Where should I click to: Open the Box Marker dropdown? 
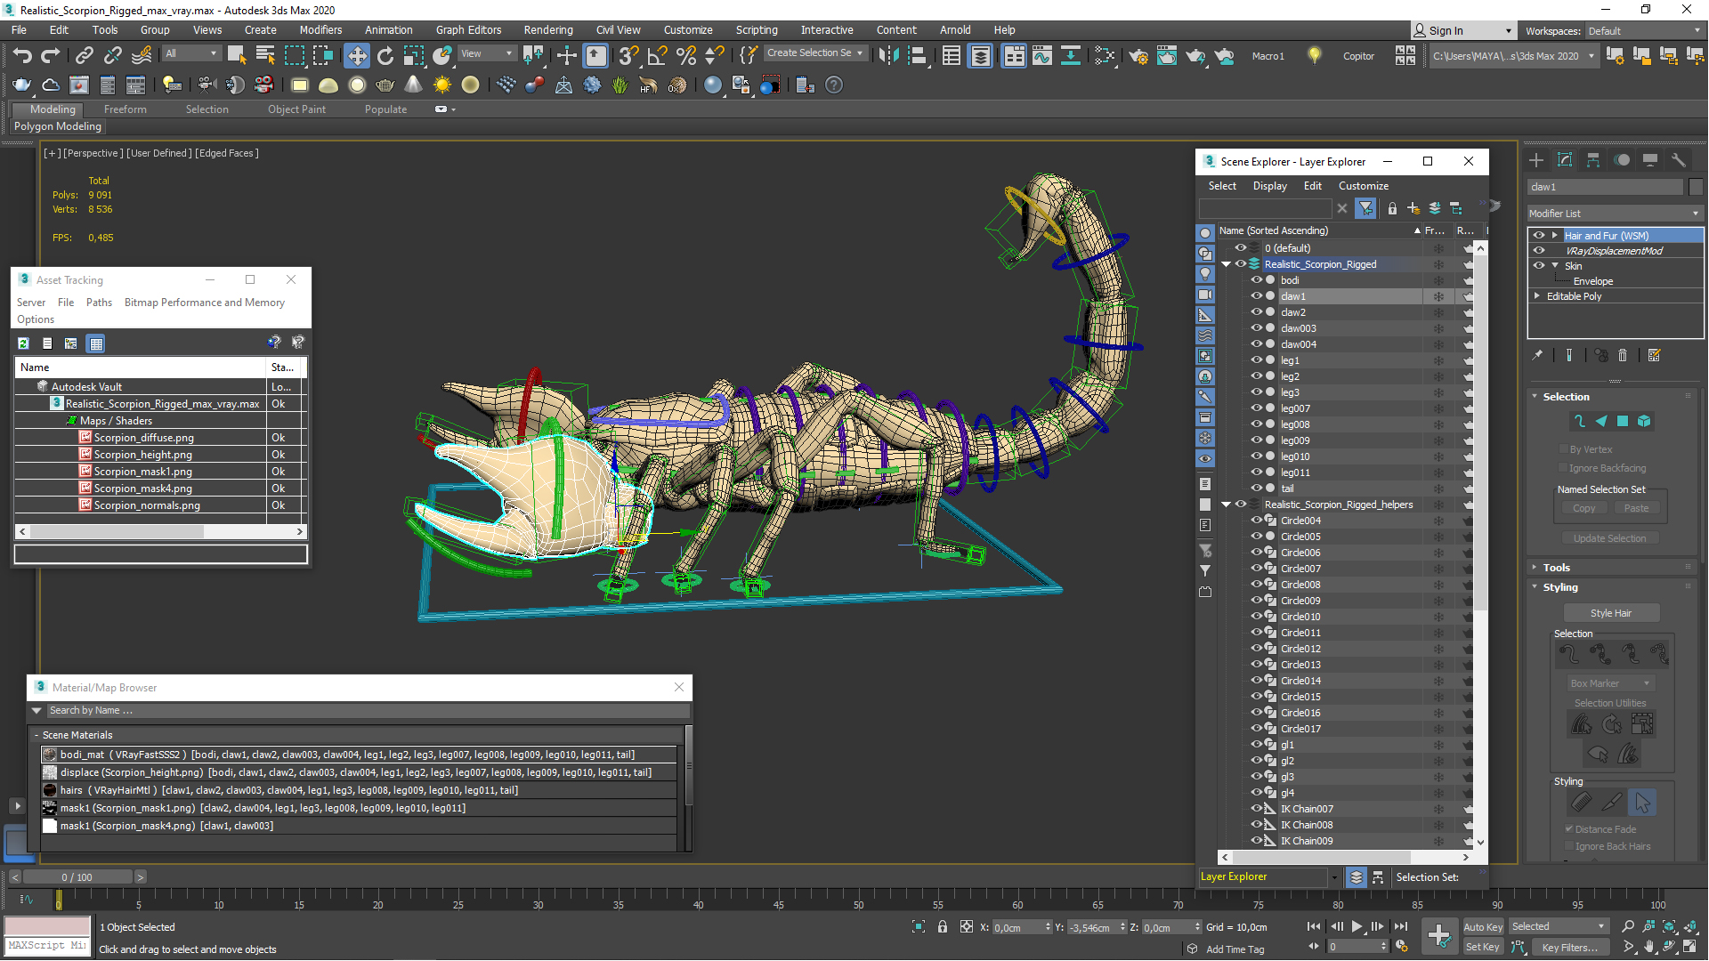point(1610,683)
